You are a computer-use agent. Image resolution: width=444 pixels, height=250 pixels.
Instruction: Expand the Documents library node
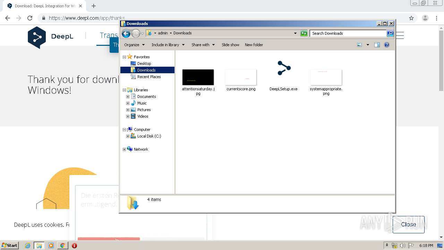click(128, 97)
